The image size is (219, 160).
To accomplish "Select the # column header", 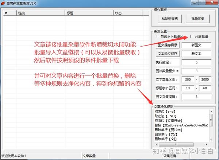I will coord(10,13).
